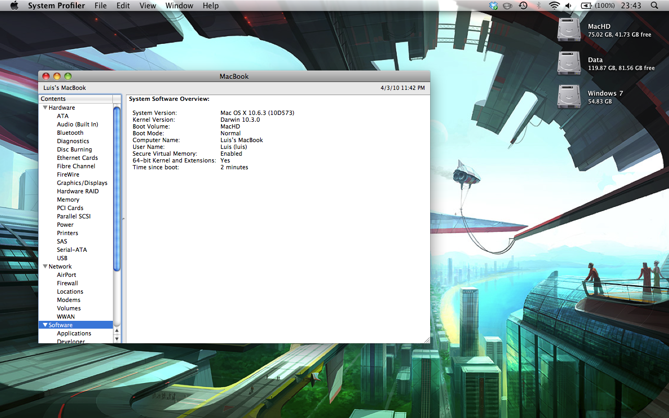Click the Wi-Fi status icon
Image resolution: width=669 pixels, height=418 pixels.
click(554, 6)
